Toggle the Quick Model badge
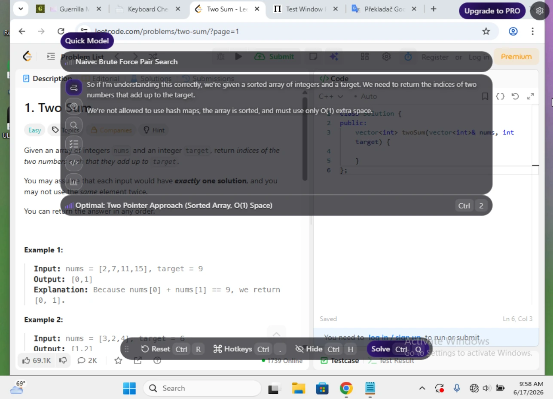The width and height of the screenshot is (553, 399). (87, 41)
